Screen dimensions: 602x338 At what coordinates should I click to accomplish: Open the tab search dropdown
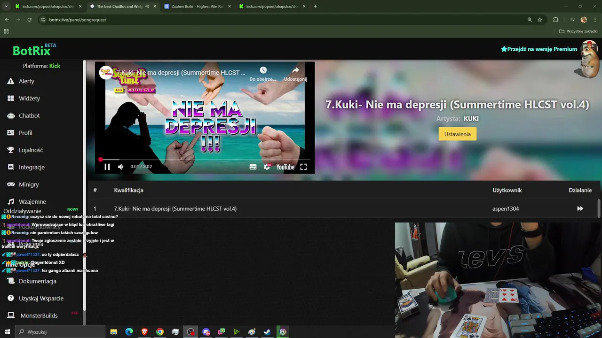6,7
